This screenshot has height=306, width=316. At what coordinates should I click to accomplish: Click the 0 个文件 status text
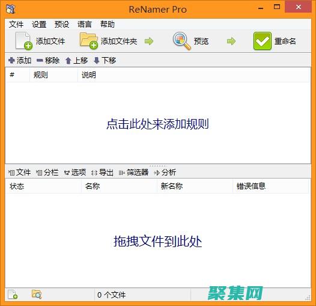[112, 295]
